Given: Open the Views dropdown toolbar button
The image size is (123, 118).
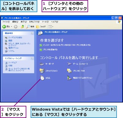Looking at the screenshot, I should point(51,27).
